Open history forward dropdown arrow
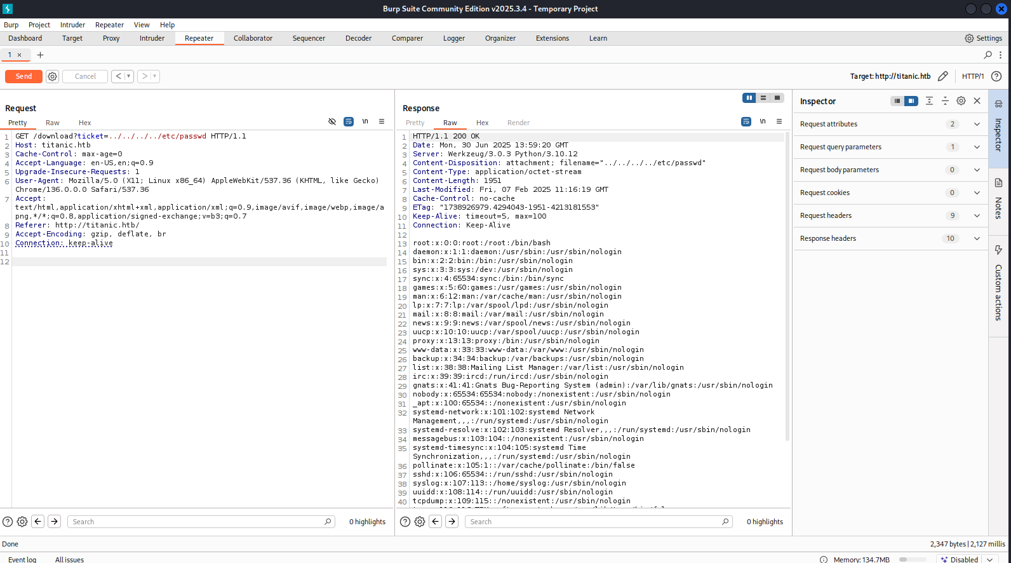 154,76
